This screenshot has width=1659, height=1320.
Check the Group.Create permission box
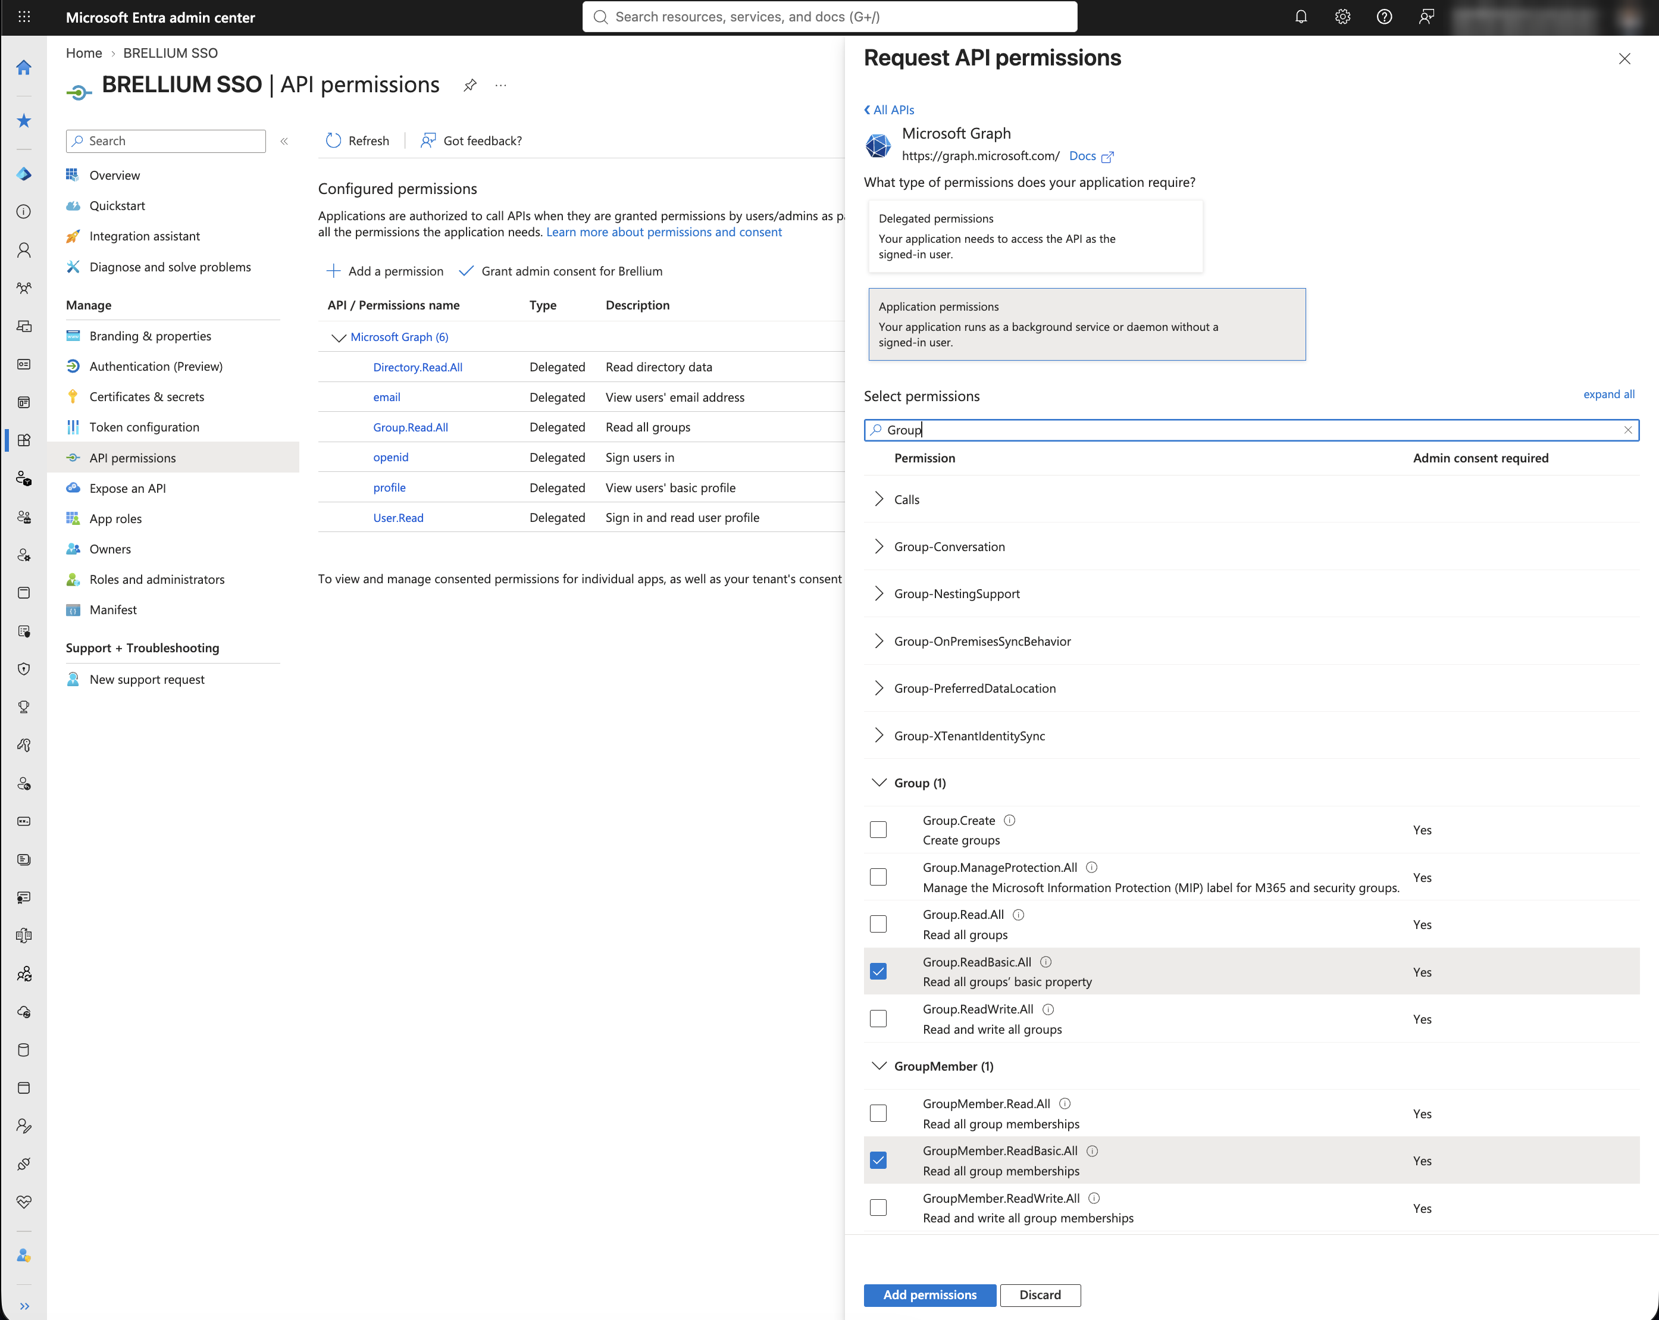(878, 830)
